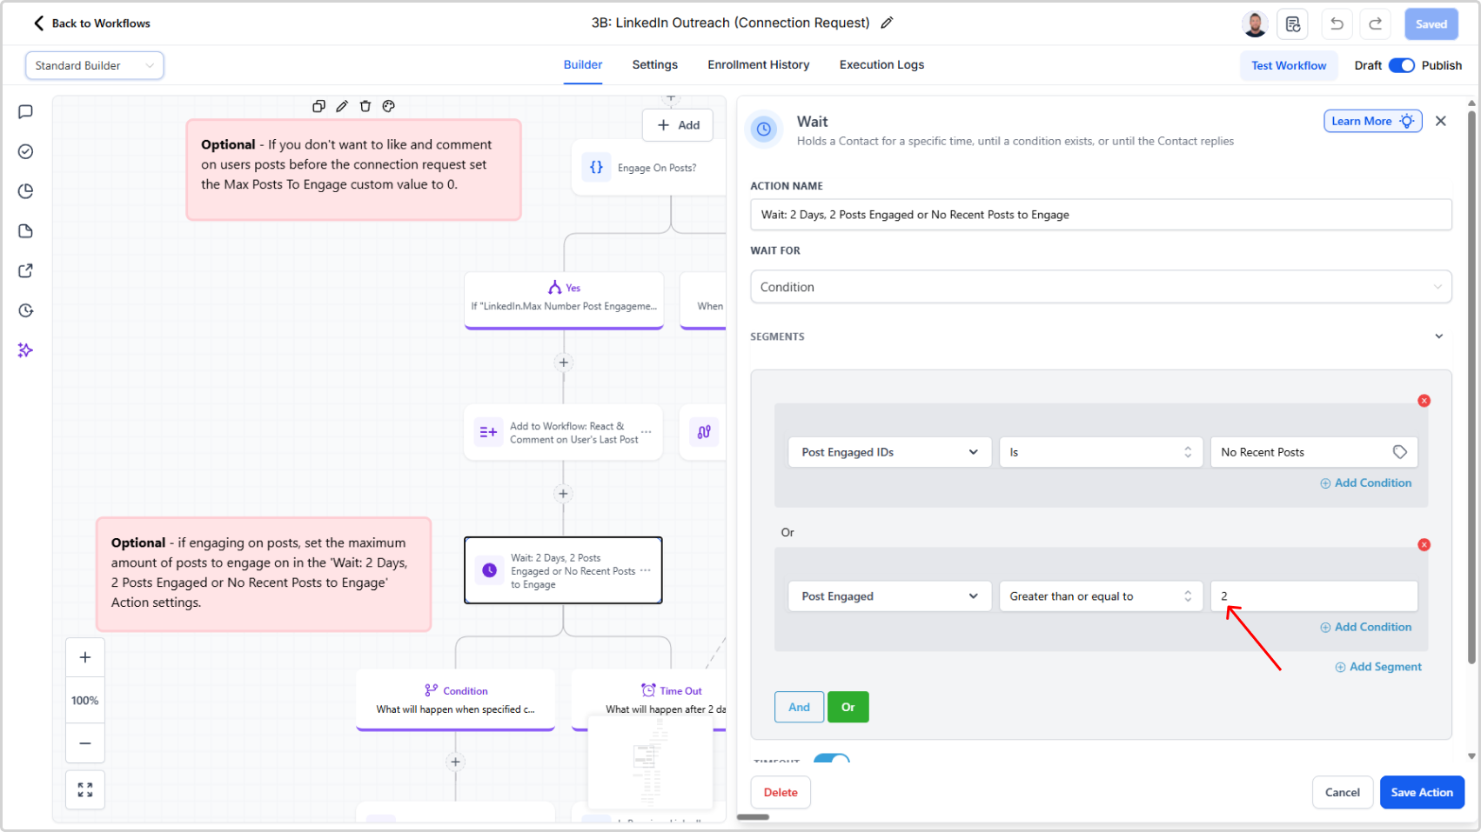
Task: Click the color palette icon above note
Action: tap(389, 106)
